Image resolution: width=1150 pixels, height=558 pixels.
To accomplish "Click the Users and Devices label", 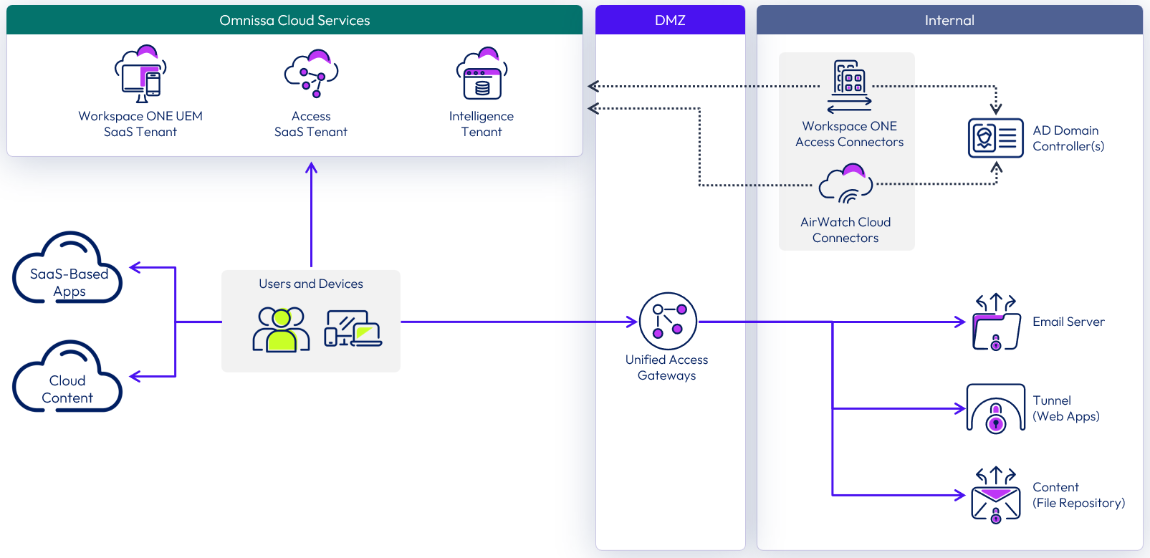I will tap(311, 284).
